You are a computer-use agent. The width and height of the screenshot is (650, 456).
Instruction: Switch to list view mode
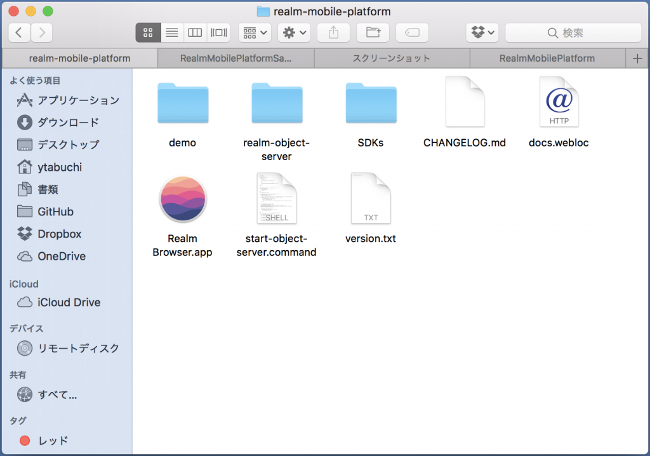pos(172,32)
